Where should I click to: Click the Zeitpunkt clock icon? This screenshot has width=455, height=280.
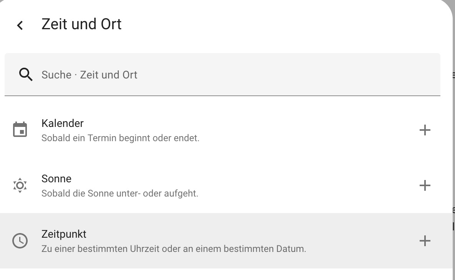pyautogui.click(x=20, y=241)
